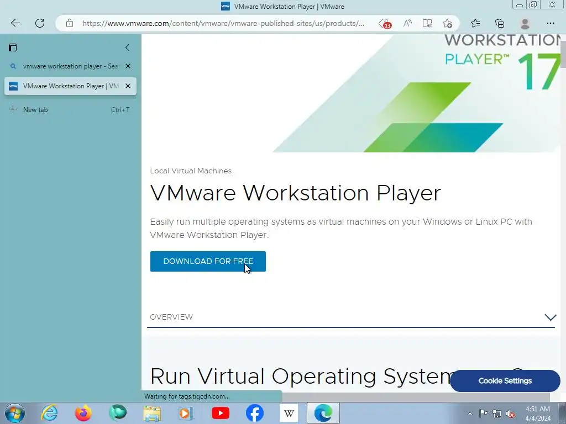Click the VMware Workstation Player heading
The width and height of the screenshot is (566, 424).
pyautogui.click(x=296, y=193)
